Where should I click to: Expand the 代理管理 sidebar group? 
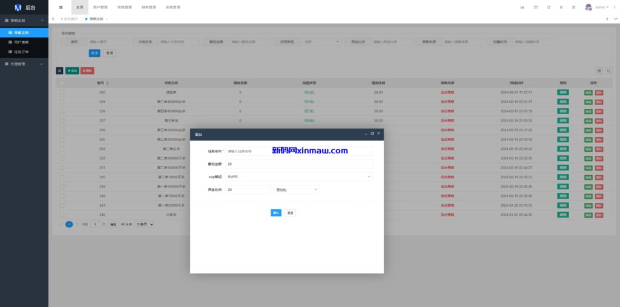click(24, 64)
